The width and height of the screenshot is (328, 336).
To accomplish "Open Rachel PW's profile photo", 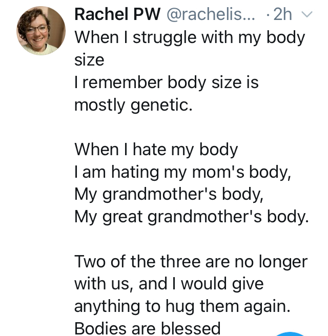I will [41, 31].
